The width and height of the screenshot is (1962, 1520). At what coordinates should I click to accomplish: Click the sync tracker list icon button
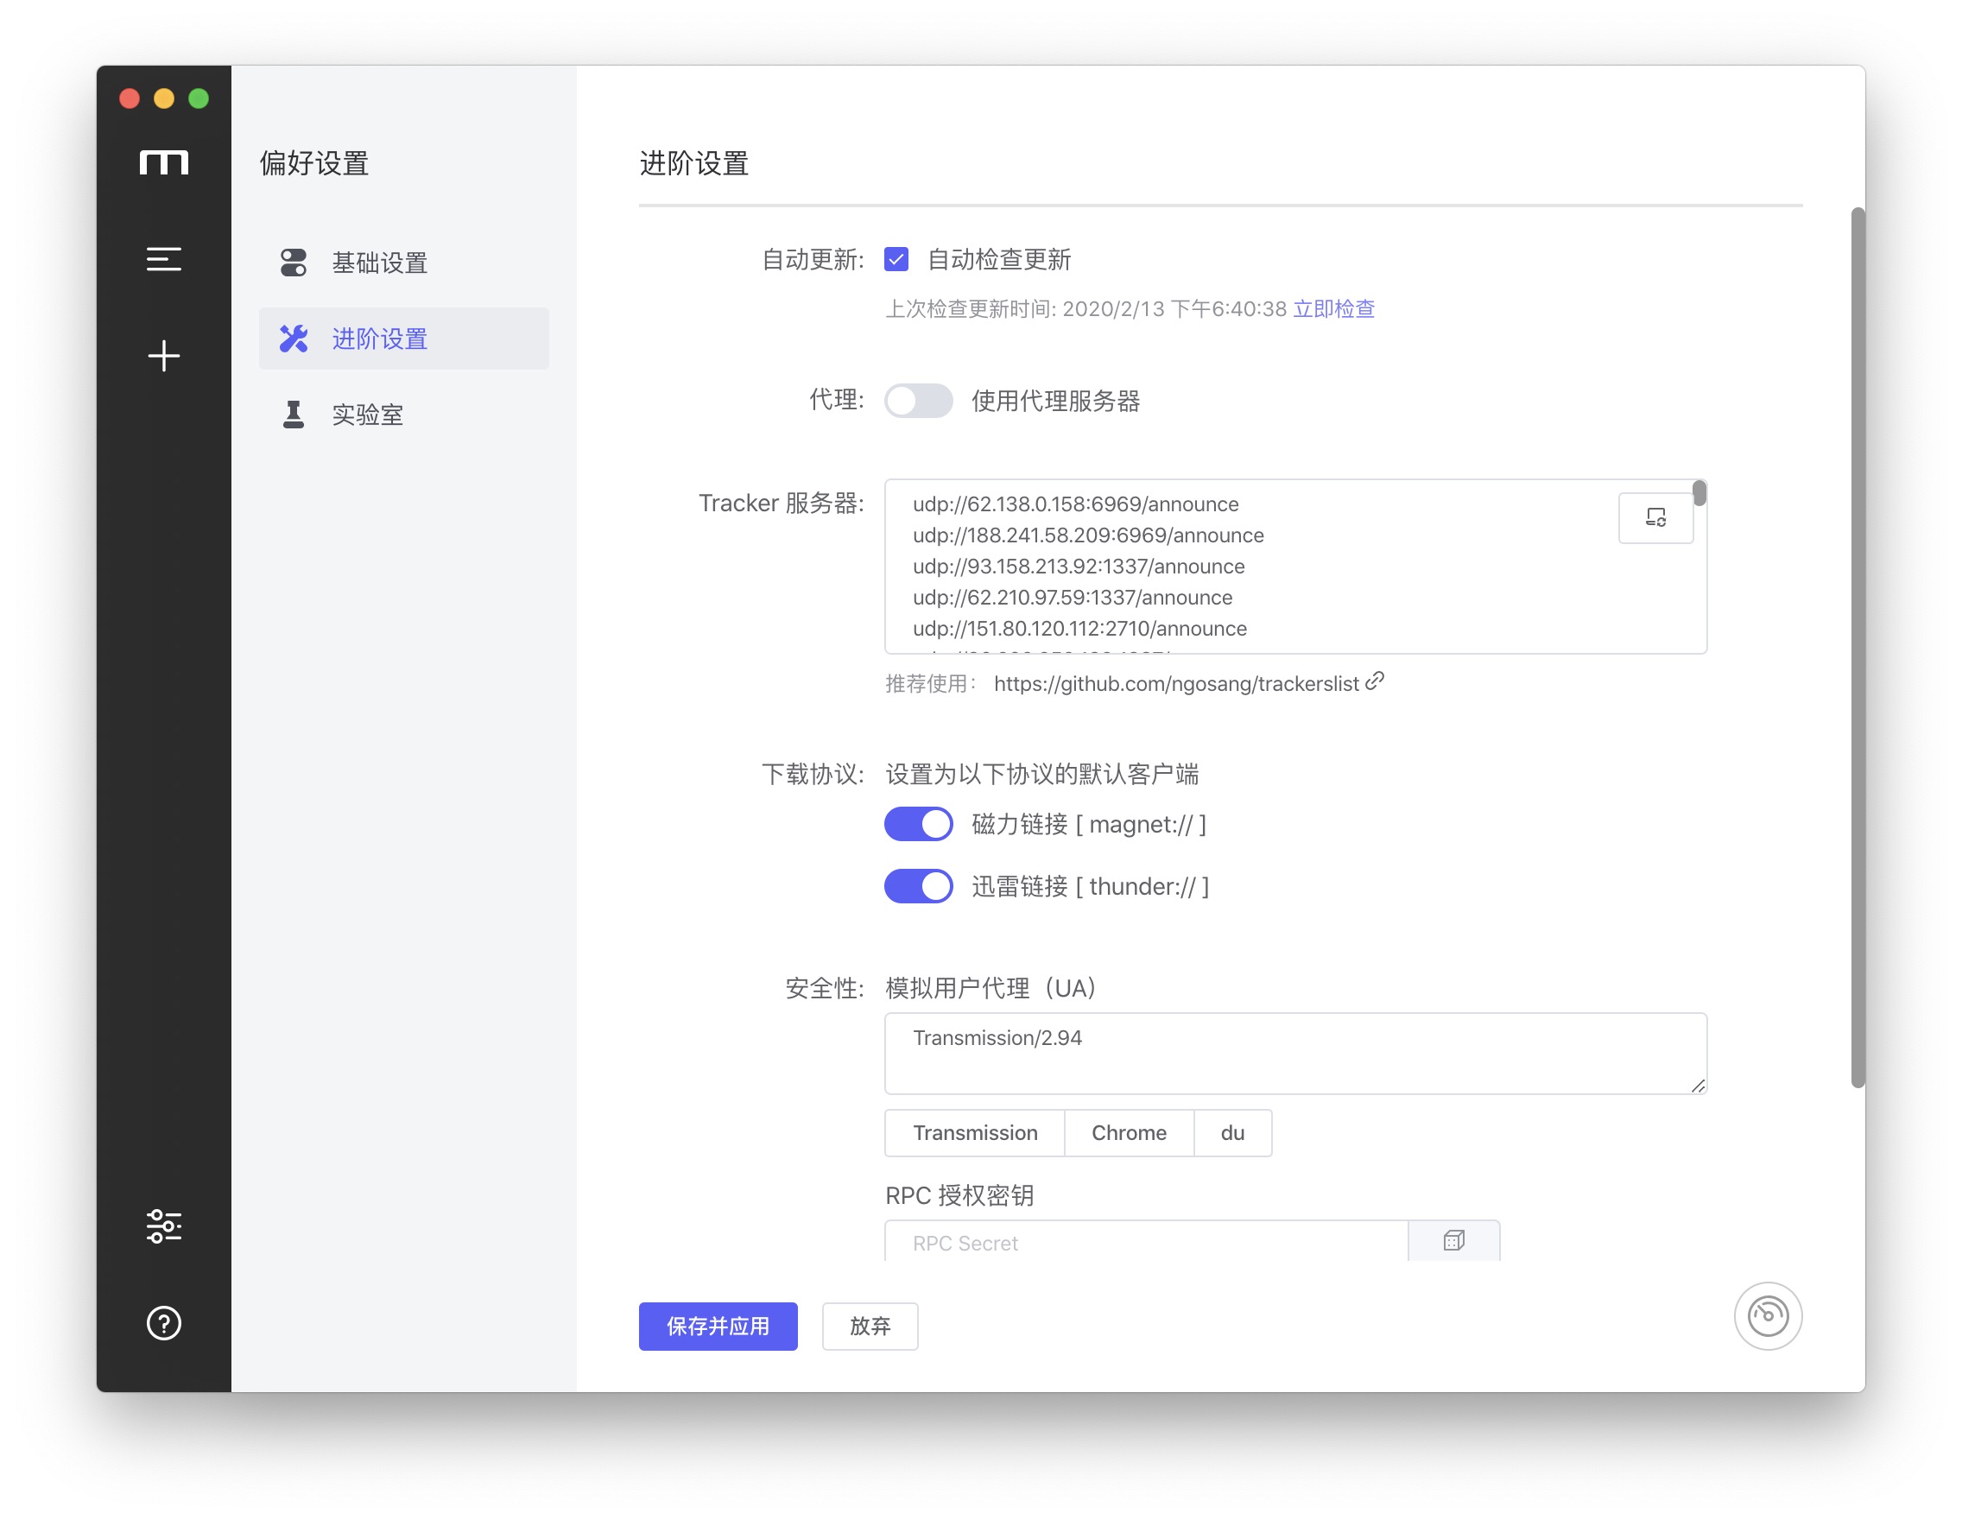click(x=1655, y=517)
